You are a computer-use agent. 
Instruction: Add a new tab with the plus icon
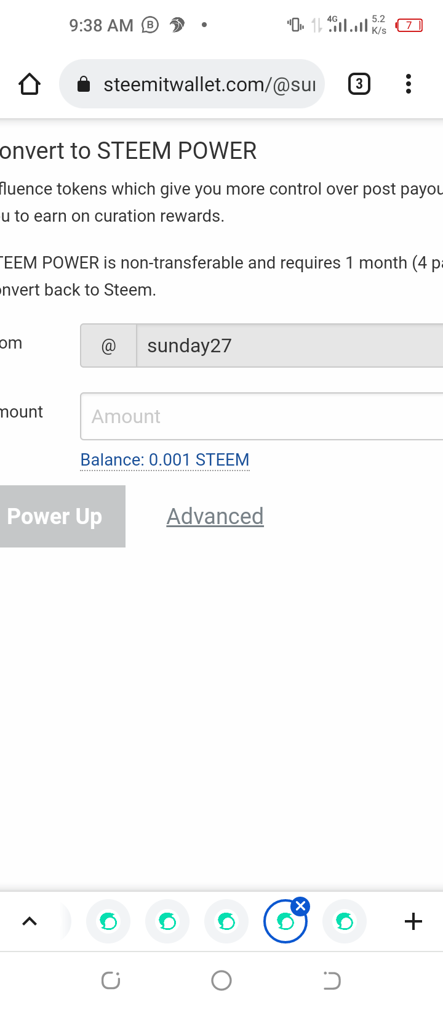tap(413, 921)
